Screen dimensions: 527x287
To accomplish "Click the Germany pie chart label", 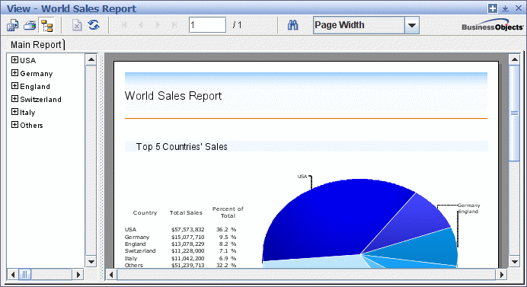I will (x=469, y=205).
